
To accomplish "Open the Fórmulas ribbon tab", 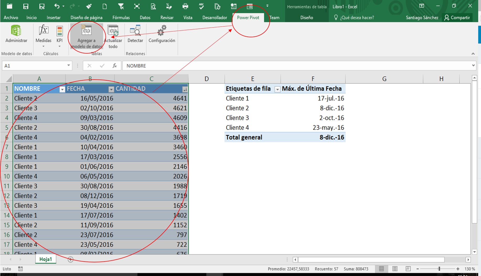I will pyautogui.click(x=121, y=18).
